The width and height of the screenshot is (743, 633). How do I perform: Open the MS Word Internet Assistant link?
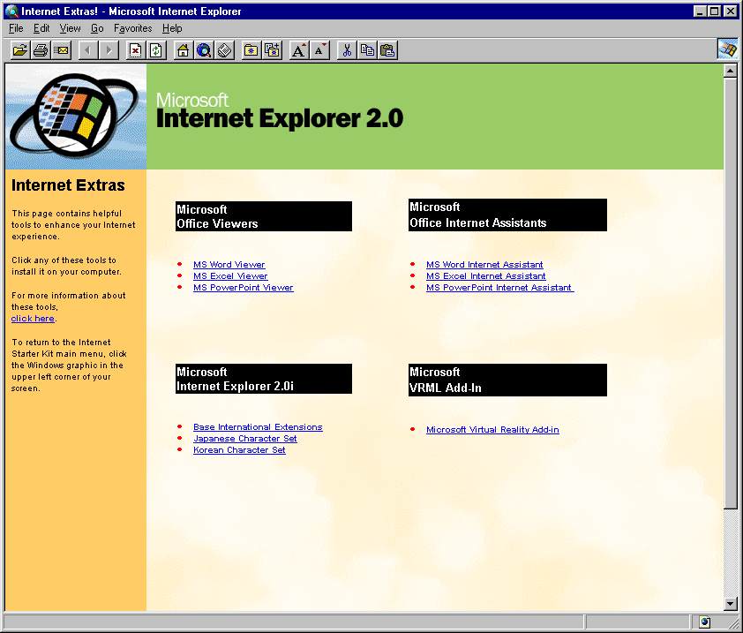click(484, 265)
